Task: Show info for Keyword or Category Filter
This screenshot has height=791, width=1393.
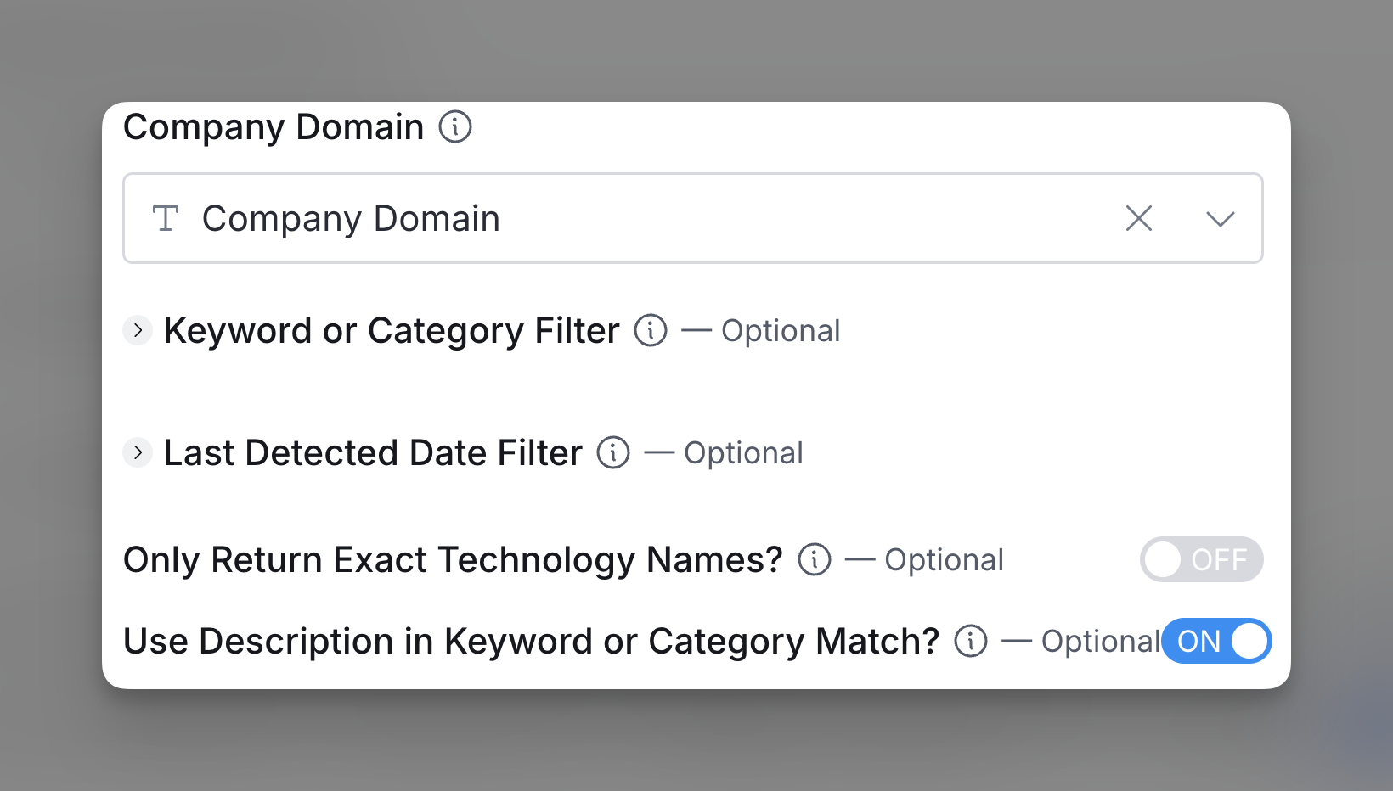Action: pyautogui.click(x=651, y=330)
